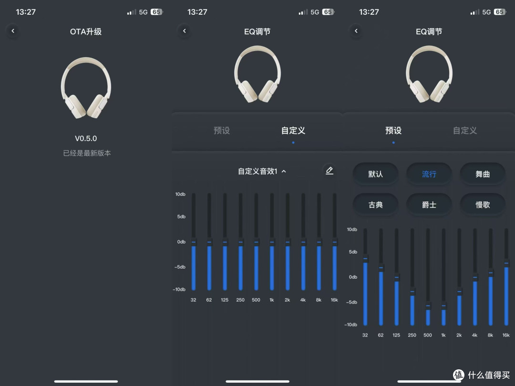Choose the 流行 EQ preset
Screen dimensions: 515x386
(429, 174)
